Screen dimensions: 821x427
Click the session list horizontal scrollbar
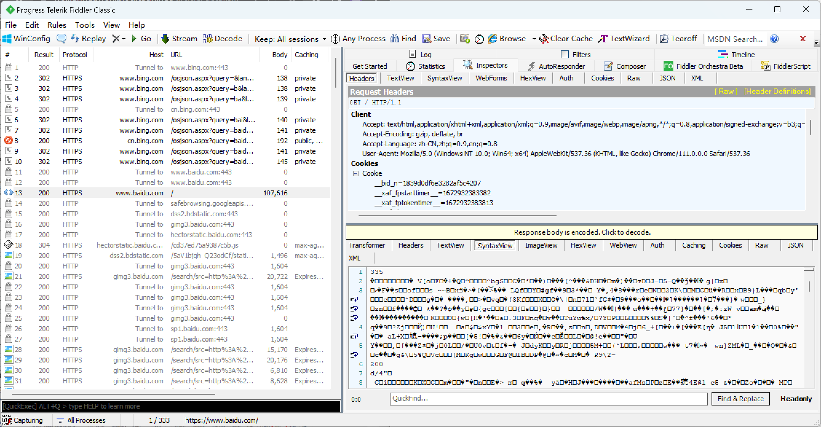(x=113, y=394)
